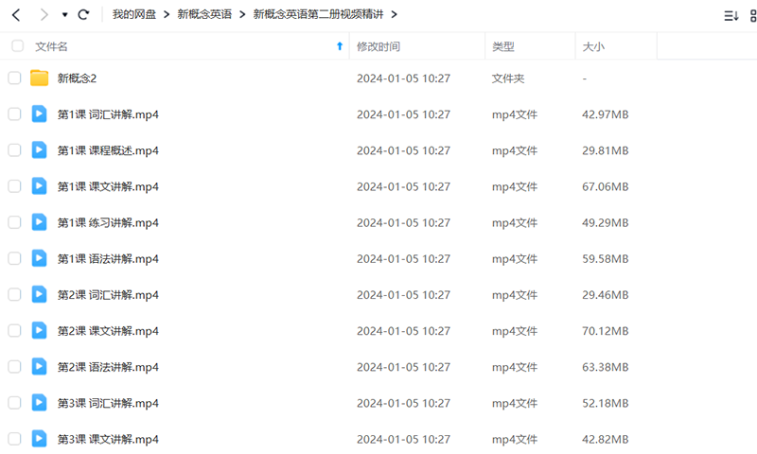Check the box for 新概念2 folder
The height and width of the screenshot is (454, 757).
14,78
